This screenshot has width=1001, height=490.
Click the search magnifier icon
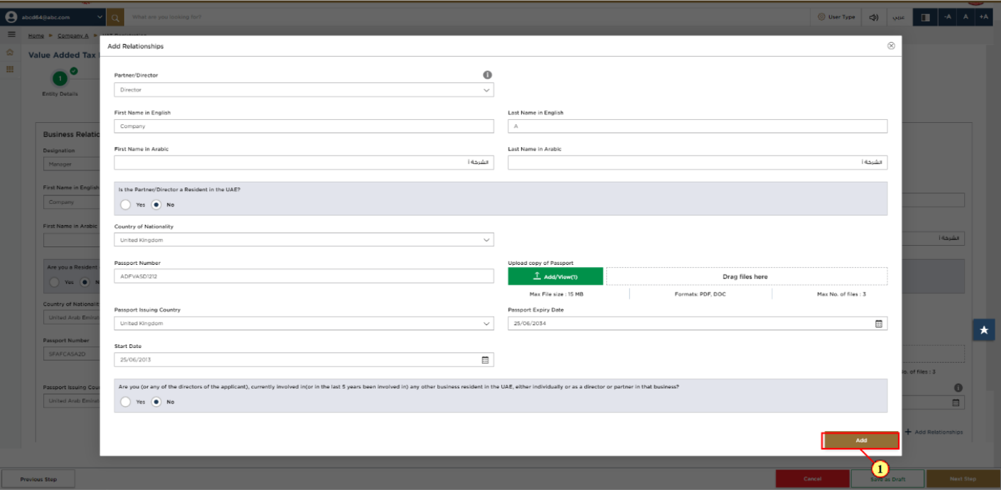click(x=116, y=16)
